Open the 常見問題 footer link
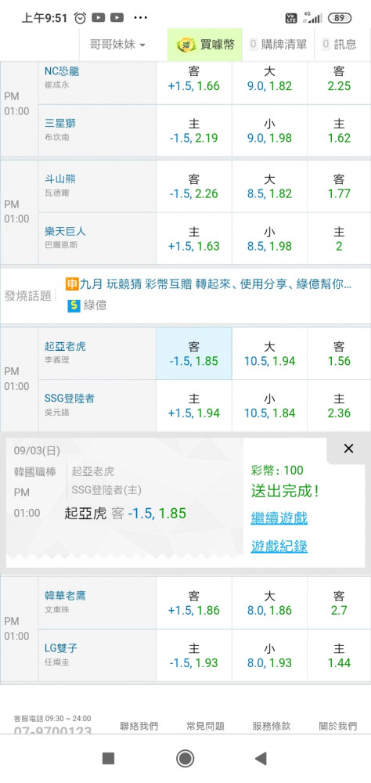 tap(205, 726)
